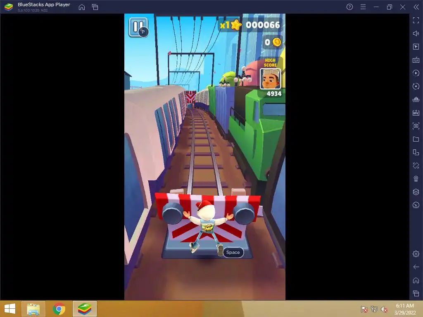The width and height of the screenshot is (423, 317).
Task: Click the score multiplier star
Action: [236, 25]
